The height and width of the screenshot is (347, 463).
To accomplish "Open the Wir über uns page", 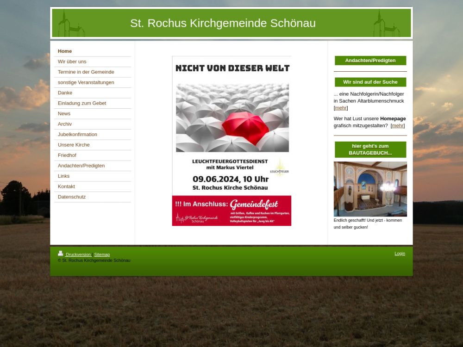I will 72,62.
